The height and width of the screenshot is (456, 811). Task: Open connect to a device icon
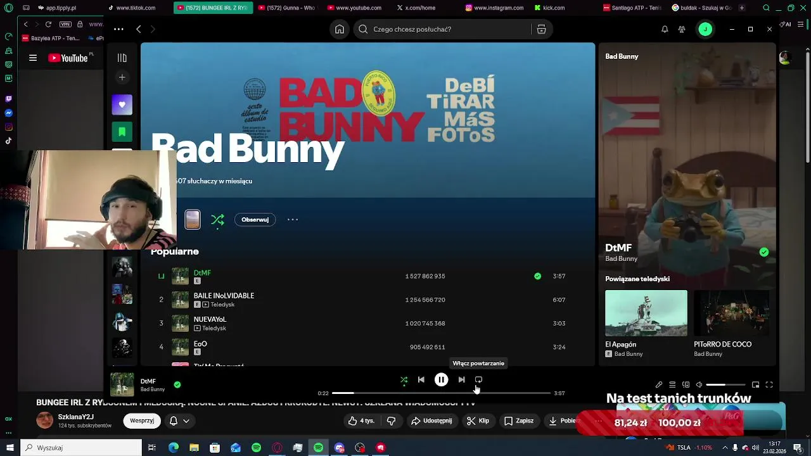coord(686,384)
